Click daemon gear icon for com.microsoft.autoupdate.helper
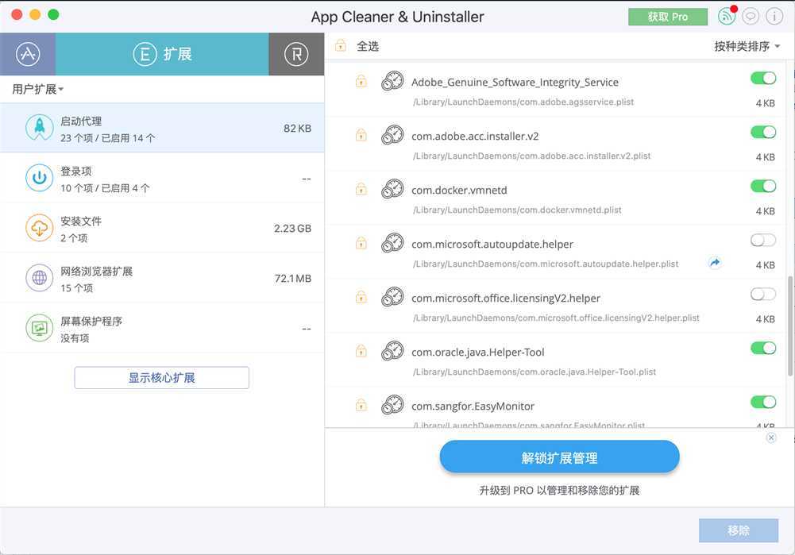 [x=392, y=243]
